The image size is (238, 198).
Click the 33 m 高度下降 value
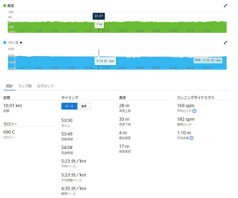pos(124,119)
